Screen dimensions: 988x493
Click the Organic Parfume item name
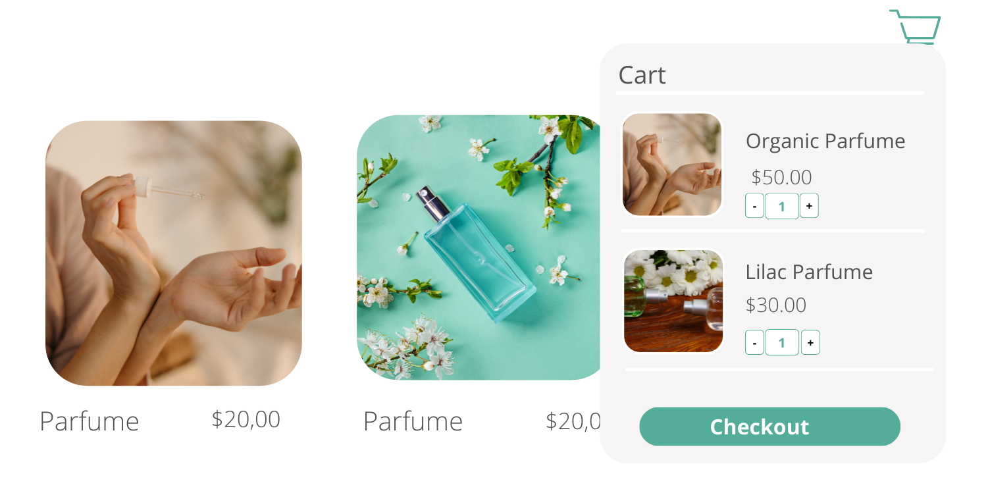[825, 141]
